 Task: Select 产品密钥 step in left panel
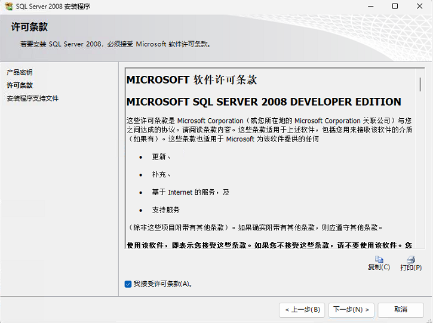(20, 72)
